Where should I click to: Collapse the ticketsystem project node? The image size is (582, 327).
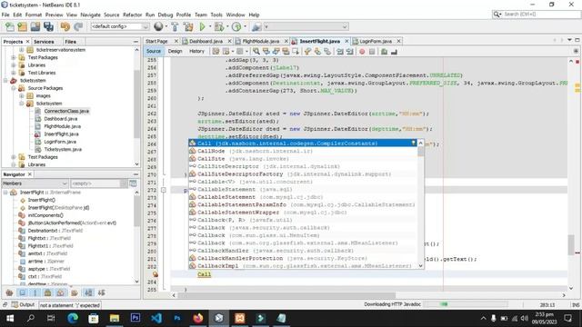[x=5, y=81]
